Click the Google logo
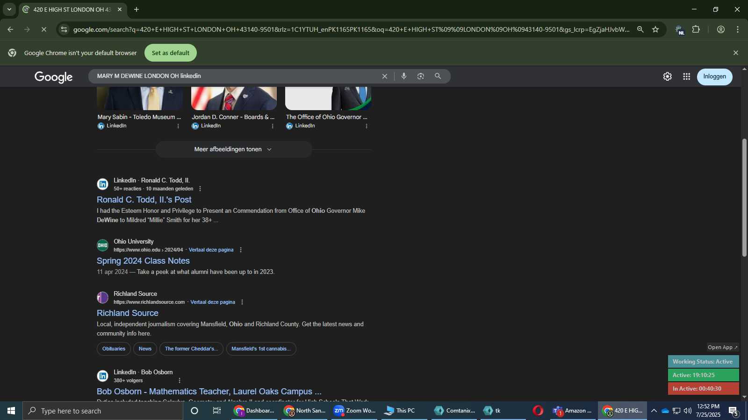Screen dimensions: 748x420 (x=53, y=77)
